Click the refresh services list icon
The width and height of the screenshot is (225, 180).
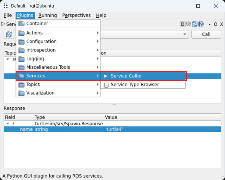click(x=9, y=34)
